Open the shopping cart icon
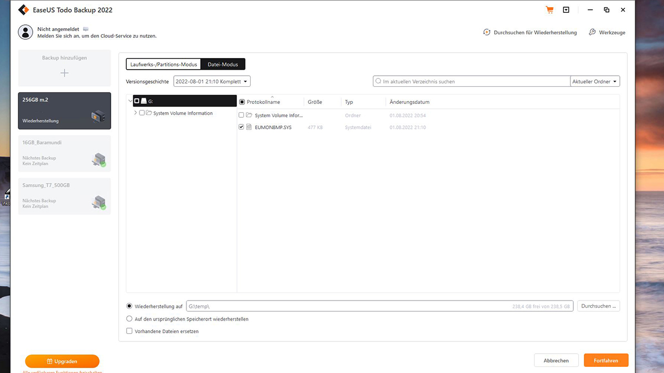Screen dimensions: 664x373 click(549, 10)
